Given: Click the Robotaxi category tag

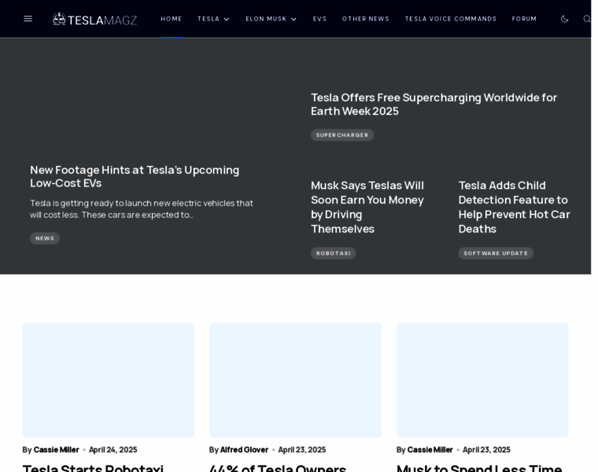Looking at the screenshot, I should 334,253.
